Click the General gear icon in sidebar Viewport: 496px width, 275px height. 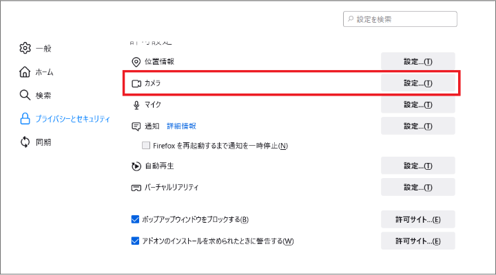point(25,48)
